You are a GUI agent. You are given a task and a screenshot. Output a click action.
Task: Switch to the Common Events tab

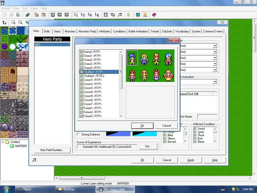coord(213,31)
